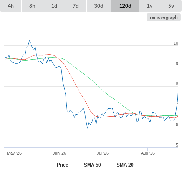Click the active 120d range tab
Image resolution: width=182 pixels, height=175 pixels.
click(x=125, y=6)
